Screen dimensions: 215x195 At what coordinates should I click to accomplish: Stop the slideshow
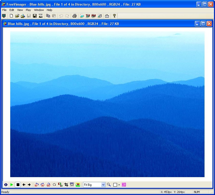pyautogui.click(x=18, y=185)
